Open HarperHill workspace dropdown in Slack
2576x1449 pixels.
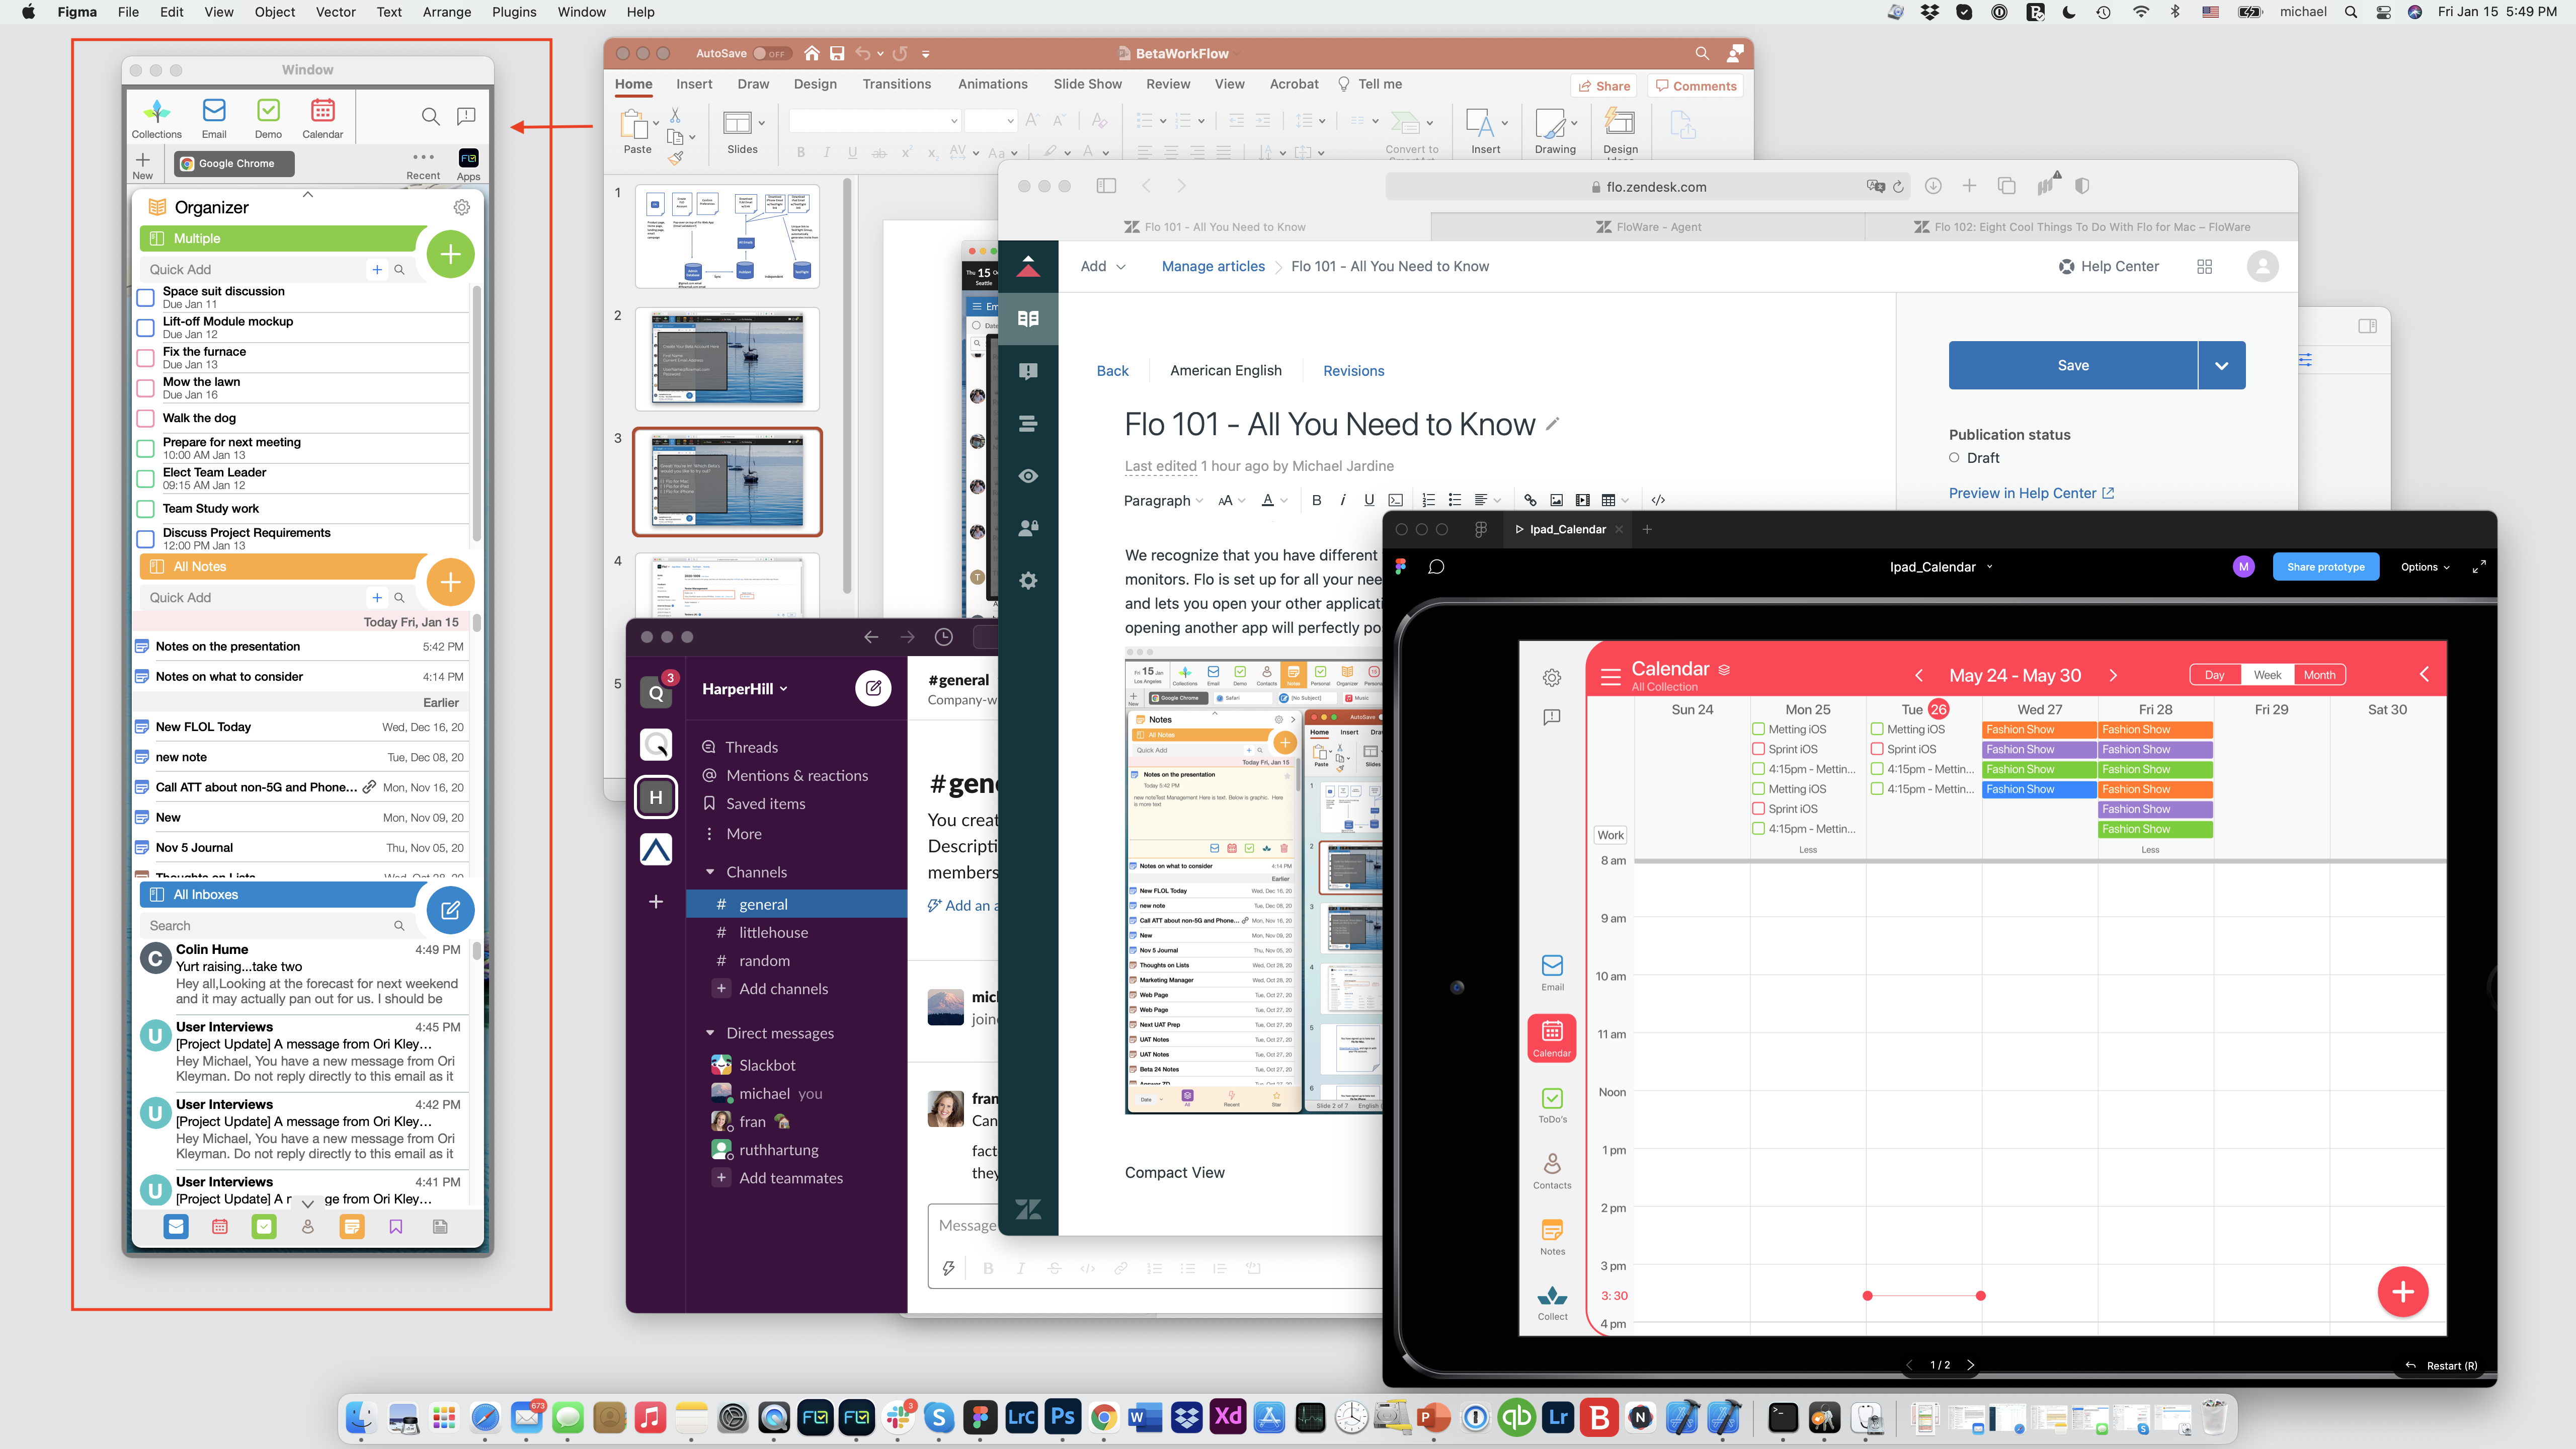point(744,688)
